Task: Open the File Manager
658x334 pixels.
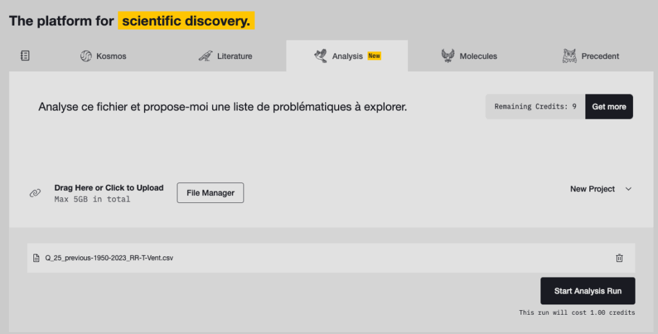Action: click(x=210, y=193)
